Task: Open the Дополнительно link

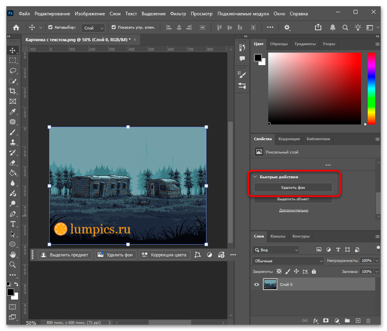Action: tap(293, 210)
